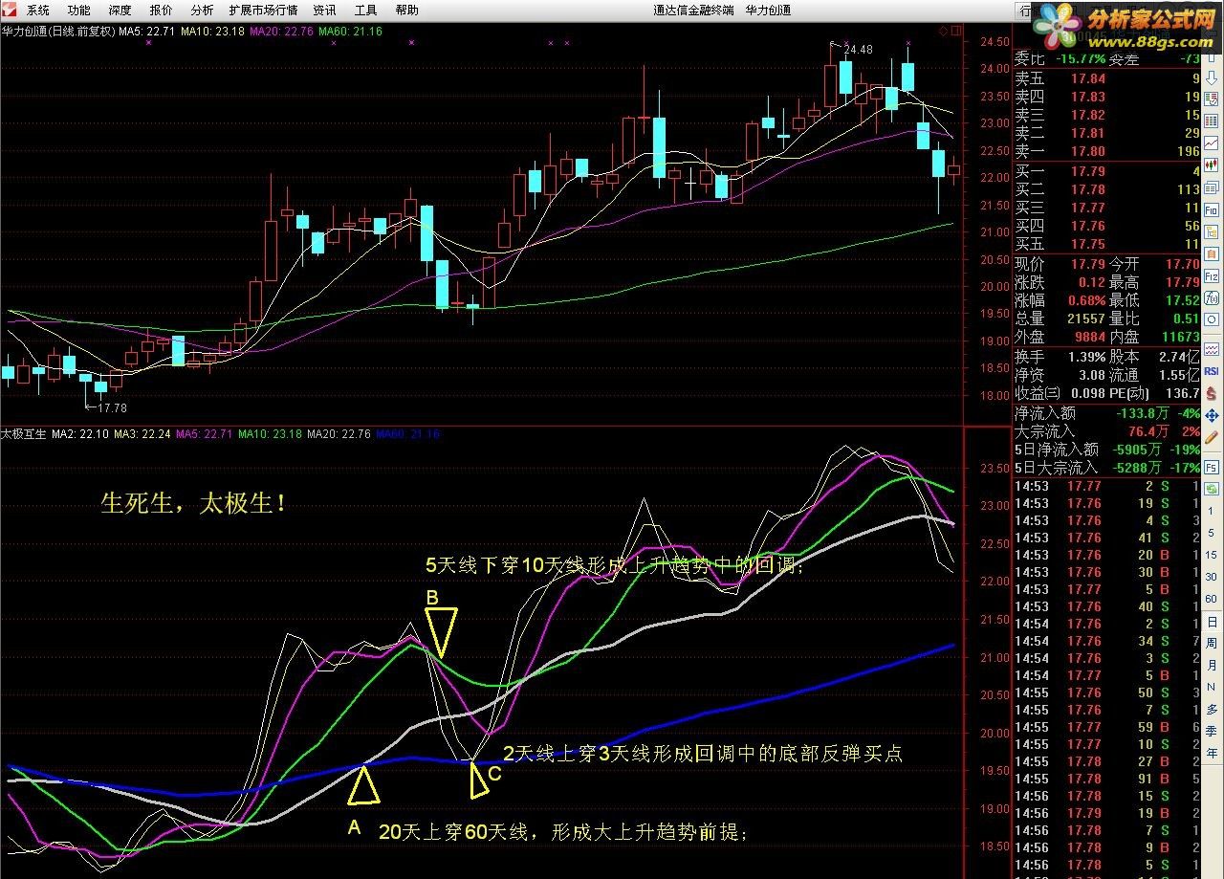Open the f(x) formula manager icon

coord(1212,297)
